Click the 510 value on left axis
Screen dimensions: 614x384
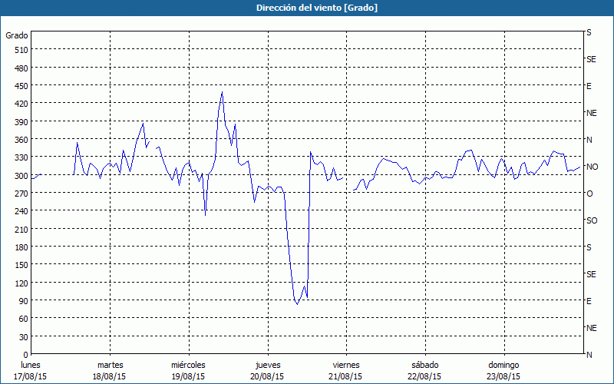[21, 50]
